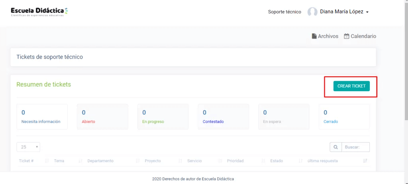Click Diana María López avatar picture
This screenshot has height=184, width=408.
312,12
